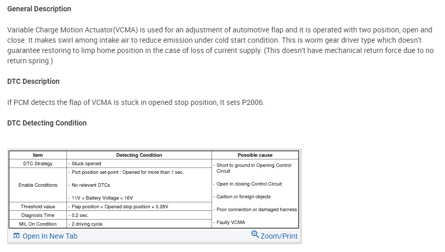Viewport: 445px width, 252px height.
Task: Click the P2006 description sentence
Action: (x=135, y=102)
